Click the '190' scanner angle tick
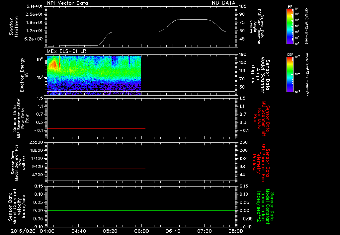The image size is (340, 235). point(243,54)
